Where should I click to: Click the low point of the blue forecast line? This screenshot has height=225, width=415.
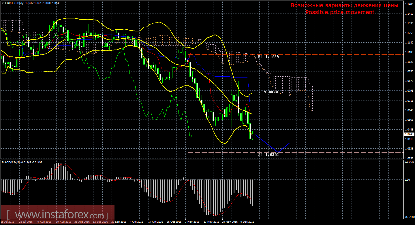(x=278, y=152)
